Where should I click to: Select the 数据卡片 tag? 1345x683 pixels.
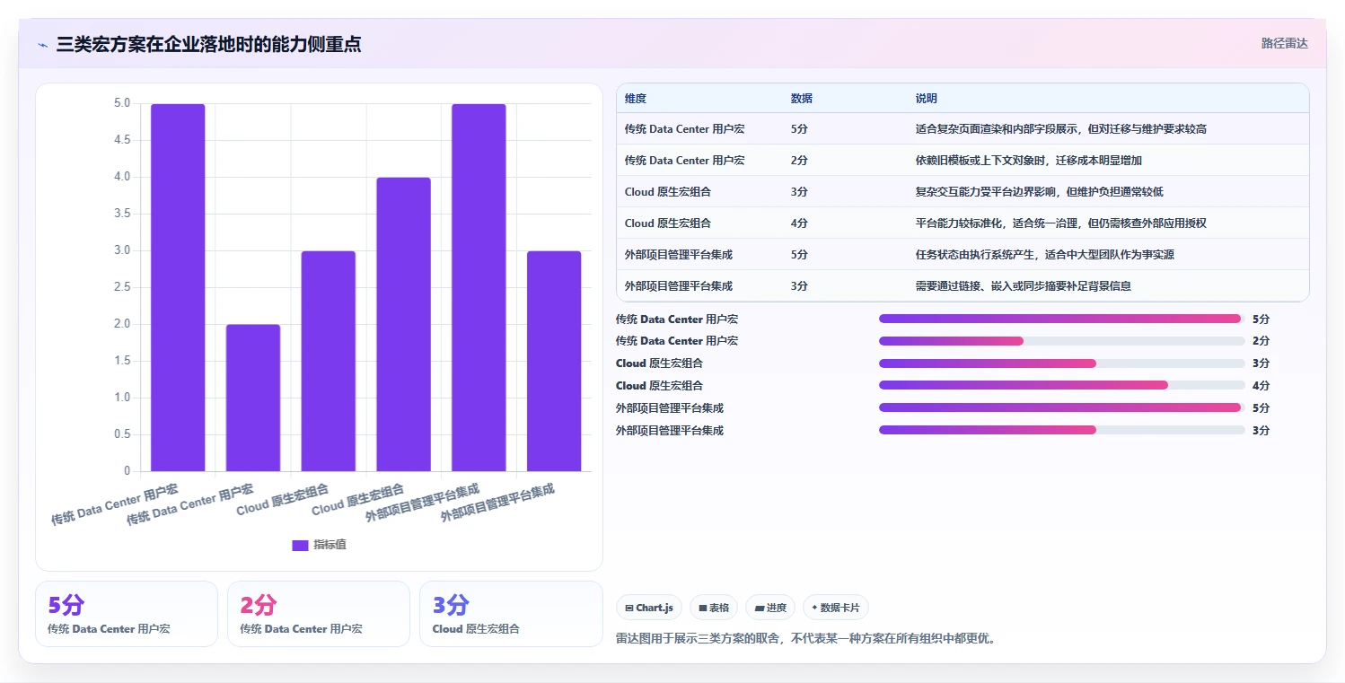click(x=835, y=608)
